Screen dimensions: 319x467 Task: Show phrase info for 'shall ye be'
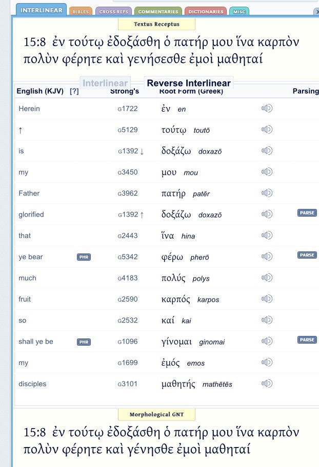84,342
